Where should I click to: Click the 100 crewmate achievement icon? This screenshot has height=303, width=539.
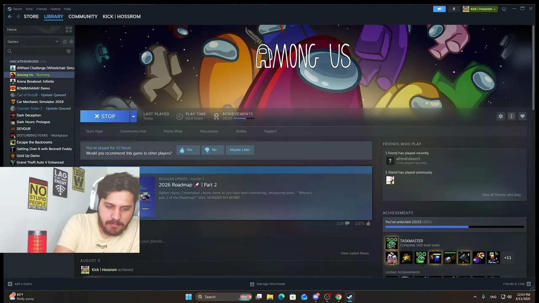(421, 258)
